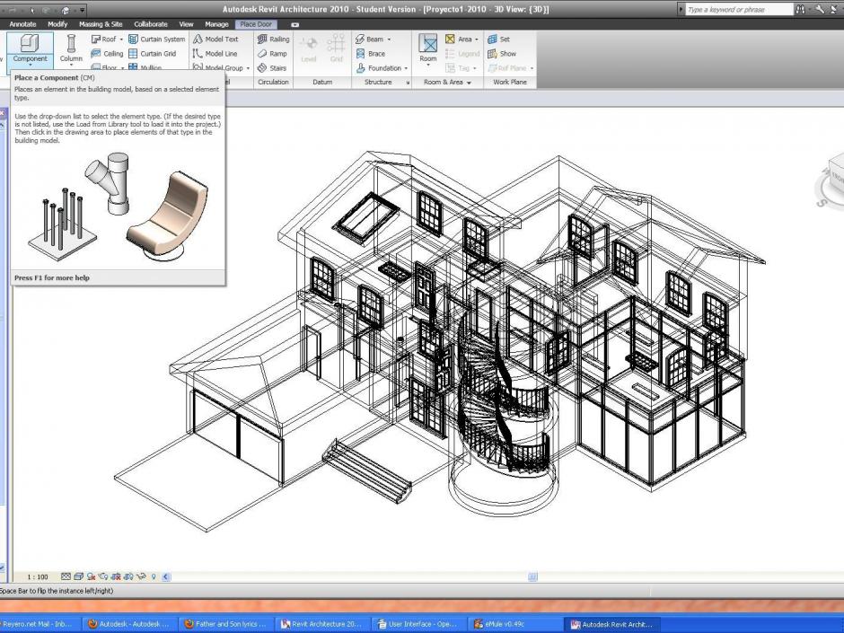Activate the Area tool

(x=458, y=40)
